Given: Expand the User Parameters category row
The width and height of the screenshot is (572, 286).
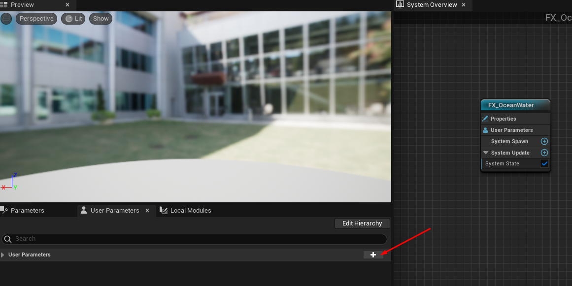Looking at the screenshot, I should (x=3, y=255).
